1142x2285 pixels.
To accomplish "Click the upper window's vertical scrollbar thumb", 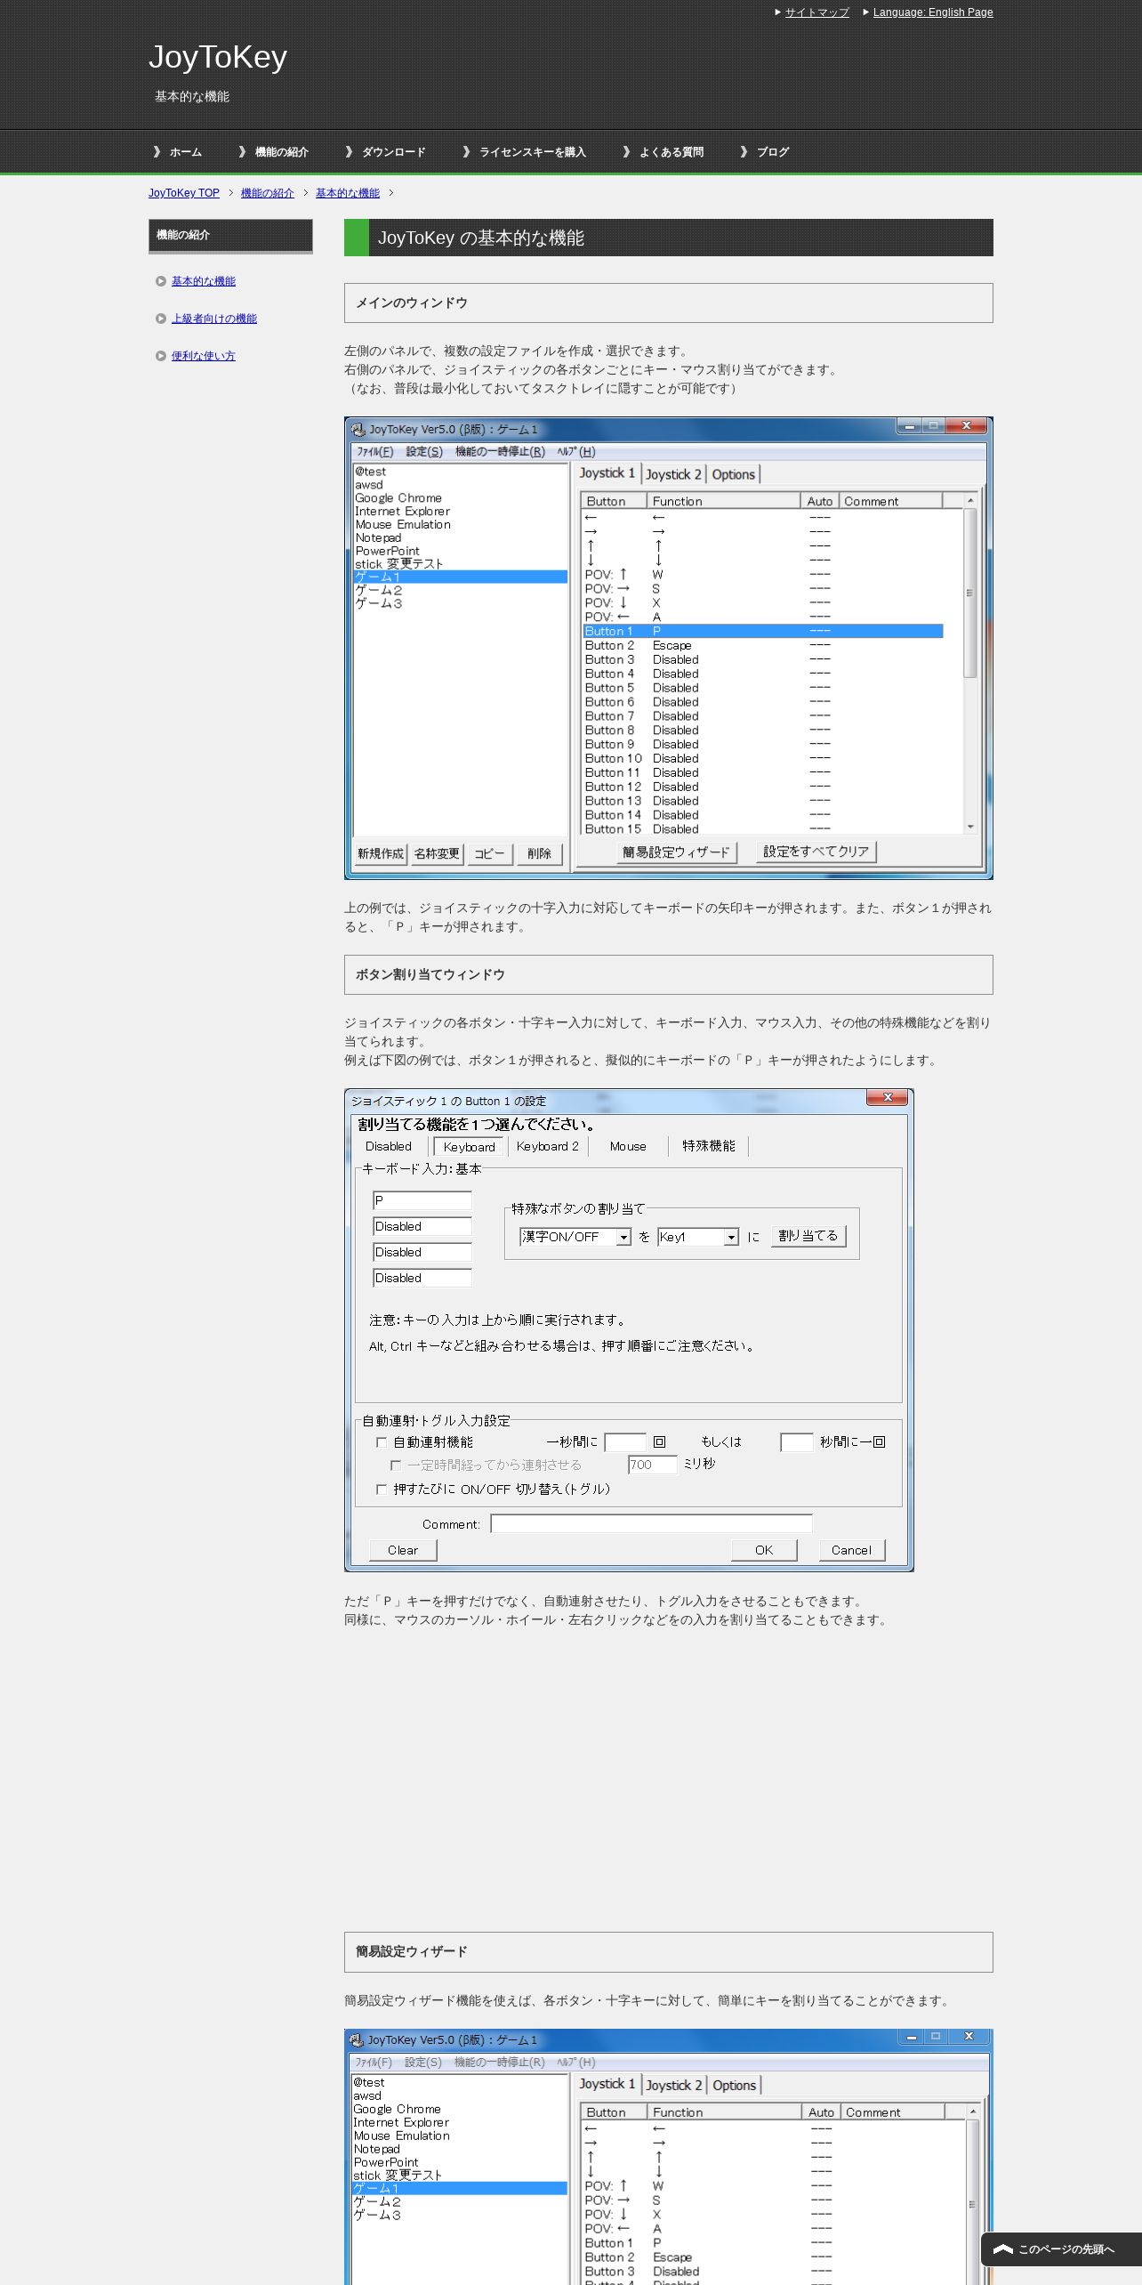I will pos(970,593).
